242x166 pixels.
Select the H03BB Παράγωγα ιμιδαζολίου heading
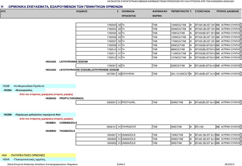click(38, 115)
